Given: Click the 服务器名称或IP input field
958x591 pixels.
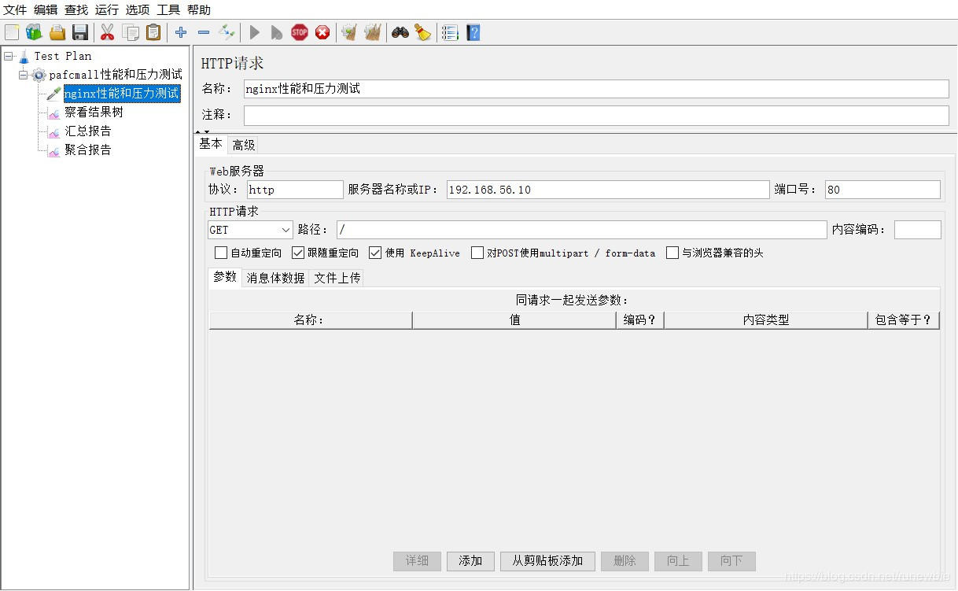Looking at the screenshot, I should coord(608,190).
